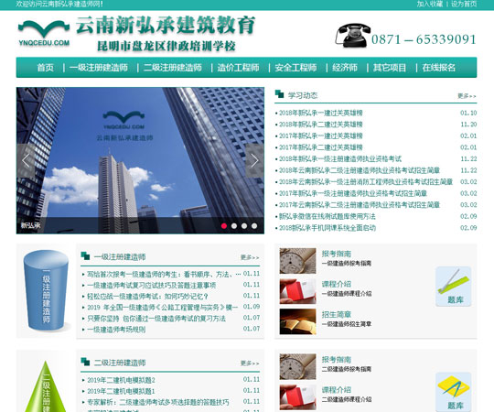
Task: Show next slide with right arrow
Action: tap(254, 160)
